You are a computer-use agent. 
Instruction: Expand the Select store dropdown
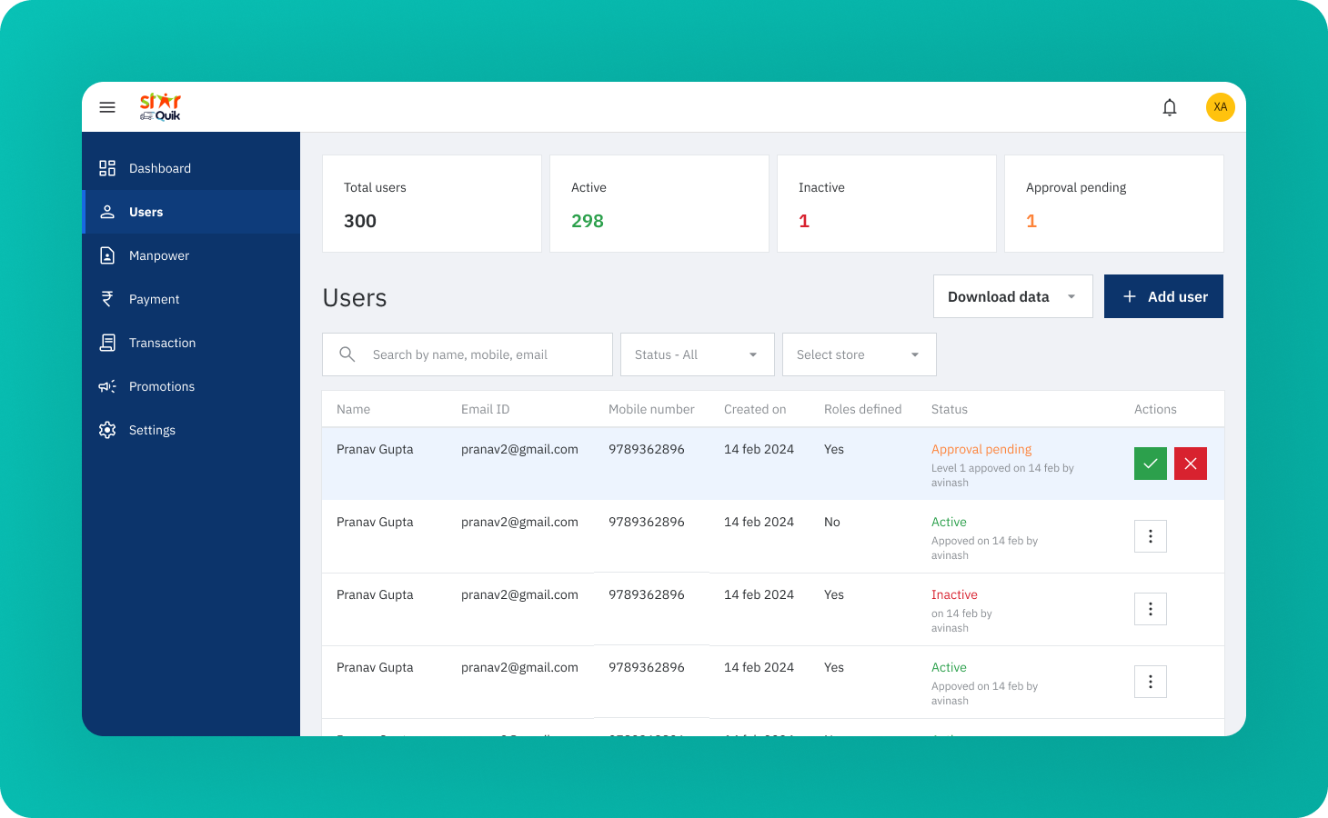859,354
